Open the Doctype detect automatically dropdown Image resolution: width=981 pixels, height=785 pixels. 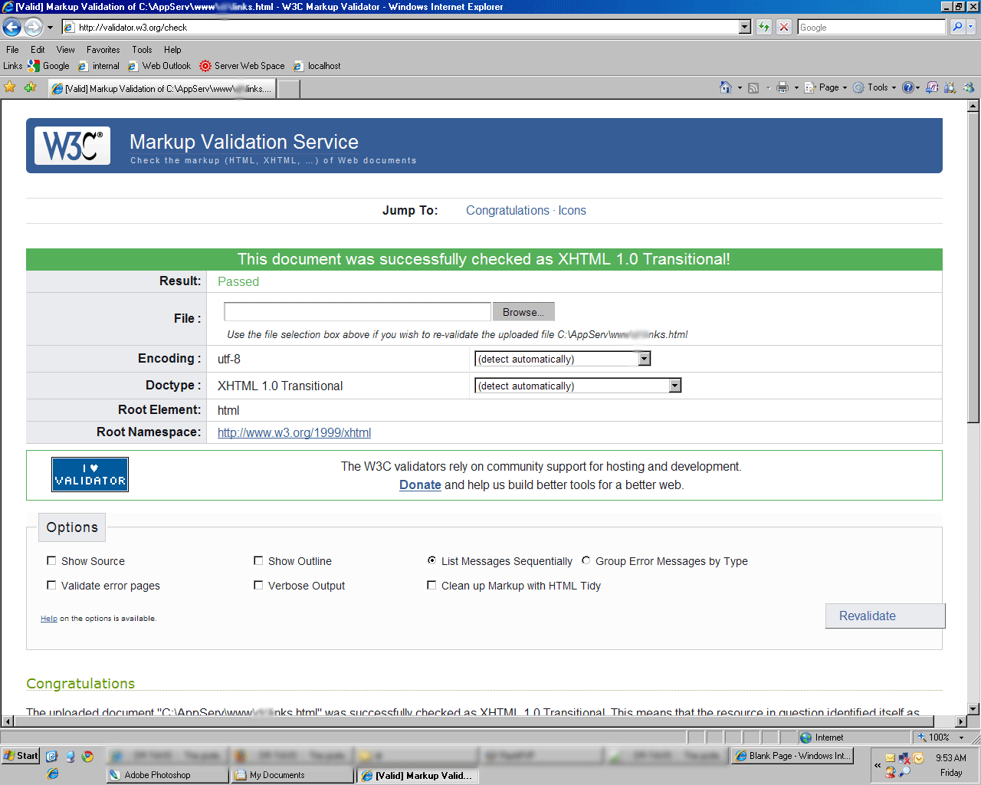[x=674, y=386]
